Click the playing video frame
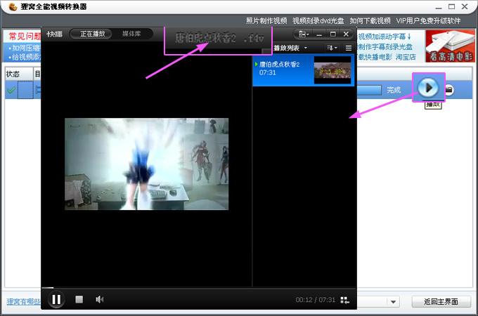The height and width of the screenshot is (316, 478). [146, 164]
